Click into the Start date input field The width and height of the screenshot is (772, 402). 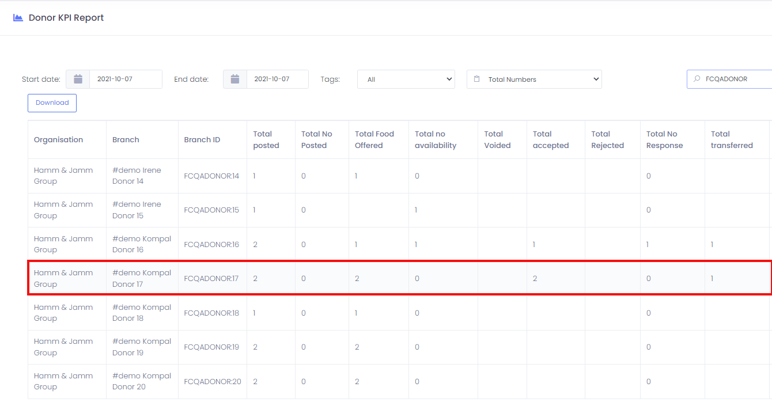[125, 79]
